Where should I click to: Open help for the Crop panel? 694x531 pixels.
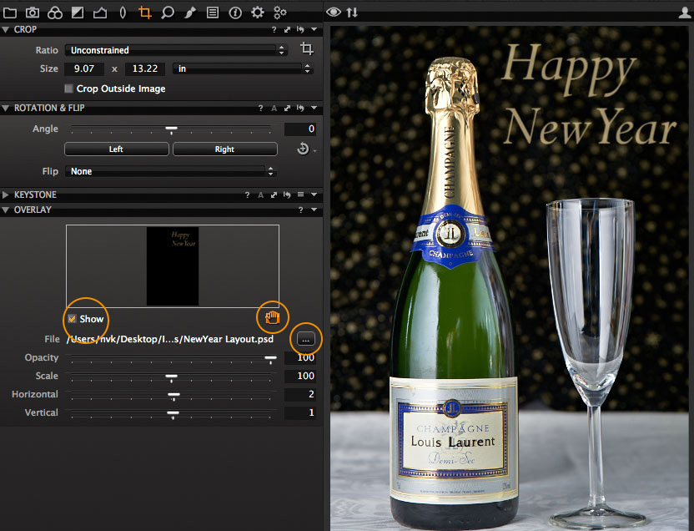[x=274, y=30]
